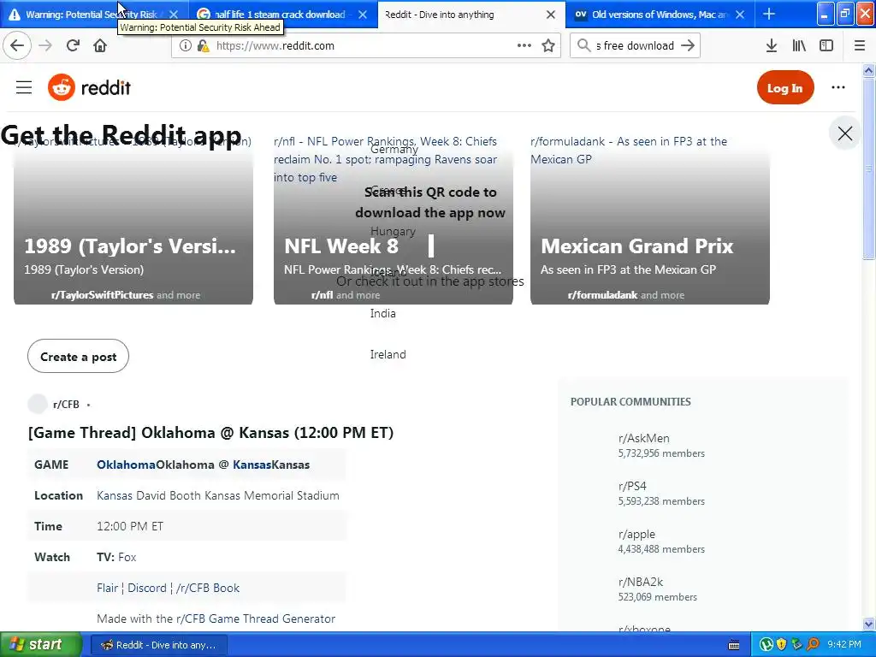Open the Downloads arrow icon
Image resolution: width=876 pixels, height=657 pixels.
pyautogui.click(x=772, y=46)
